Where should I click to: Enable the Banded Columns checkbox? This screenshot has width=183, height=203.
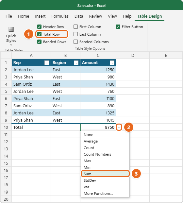point(75,42)
